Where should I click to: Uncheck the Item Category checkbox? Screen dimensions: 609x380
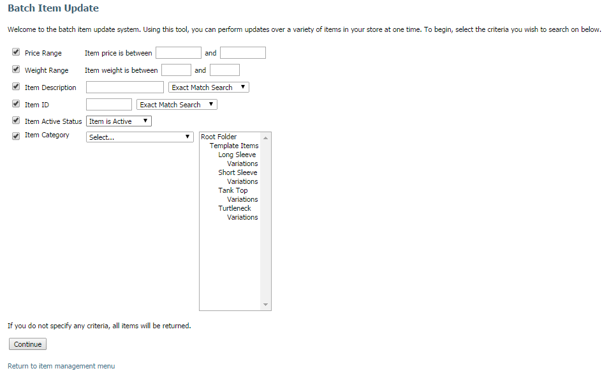pyautogui.click(x=16, y=136)
